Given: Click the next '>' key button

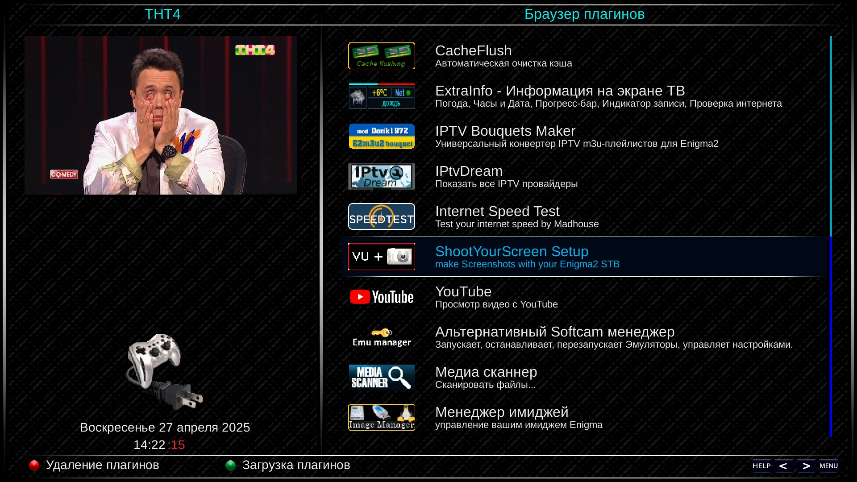Looking at the screenshot, I should point(806,466).
